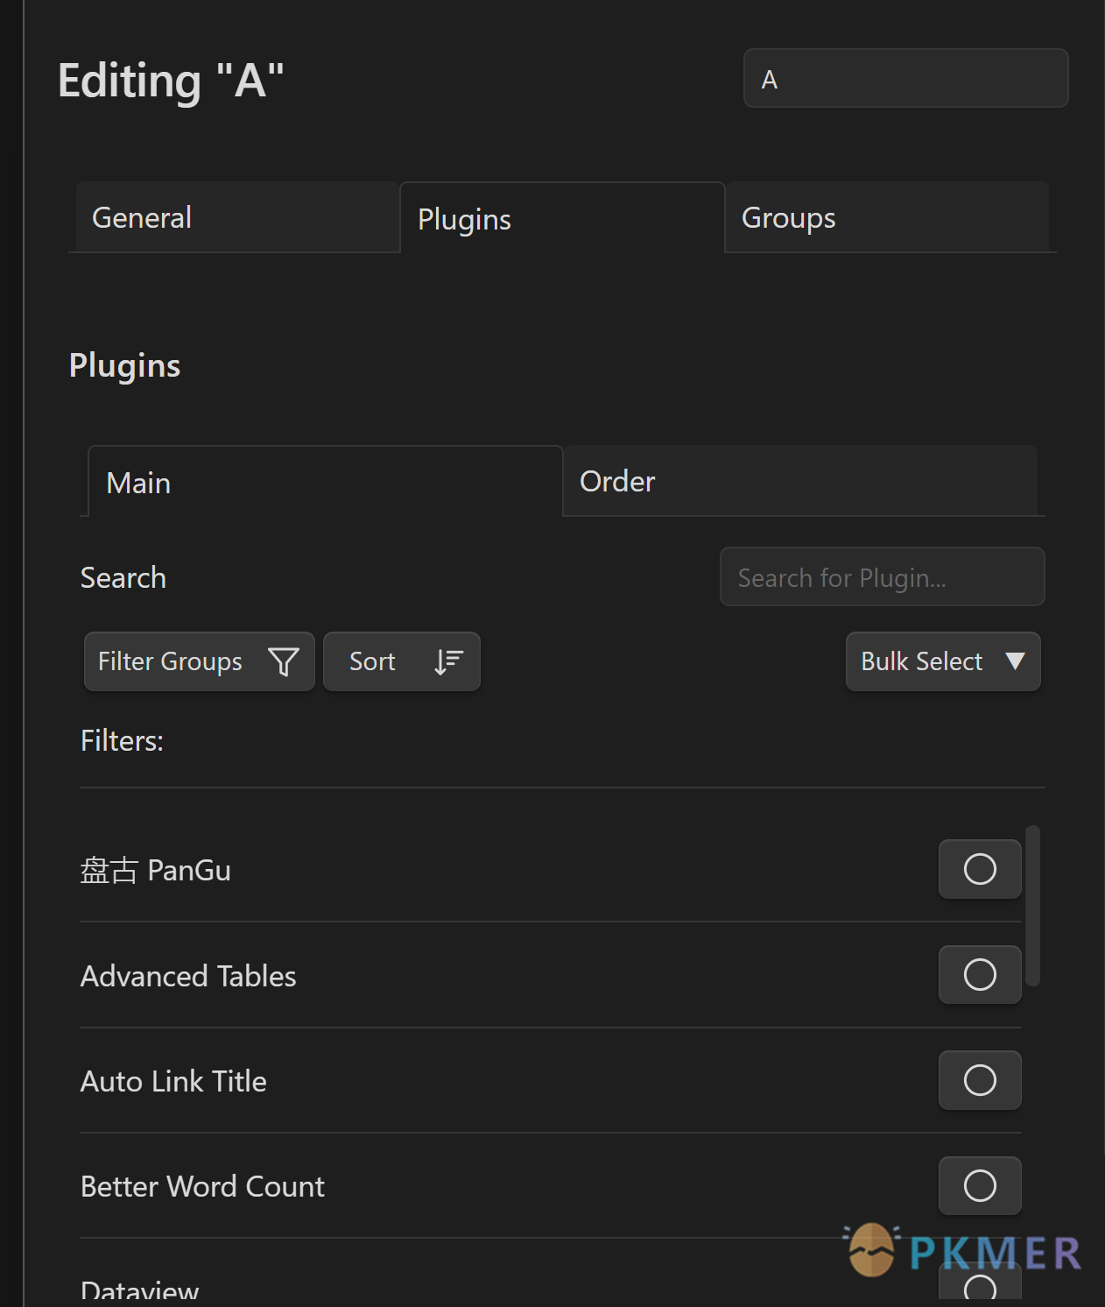The height and width of the screenshot is (1307, 1105).
Task: Toggle the Auto Link Title plugin
Action: coord(980,1080)
